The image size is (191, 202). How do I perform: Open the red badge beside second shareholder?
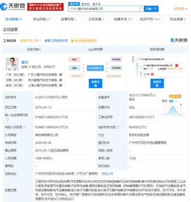tap(152, 74)
